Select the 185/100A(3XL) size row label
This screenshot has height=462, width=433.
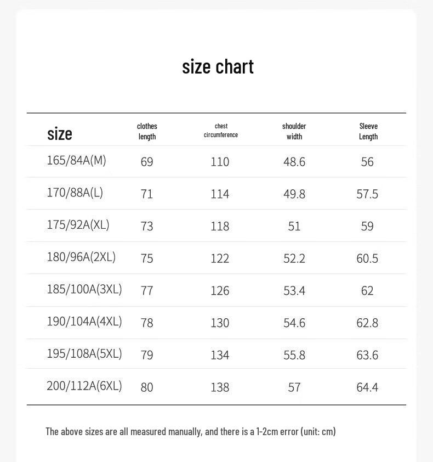click(84, 289)
